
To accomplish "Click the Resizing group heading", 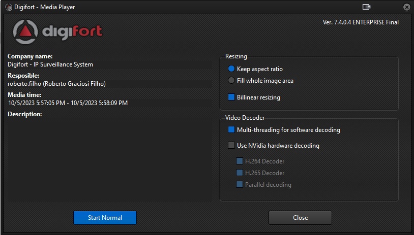I will click(236, 56).
